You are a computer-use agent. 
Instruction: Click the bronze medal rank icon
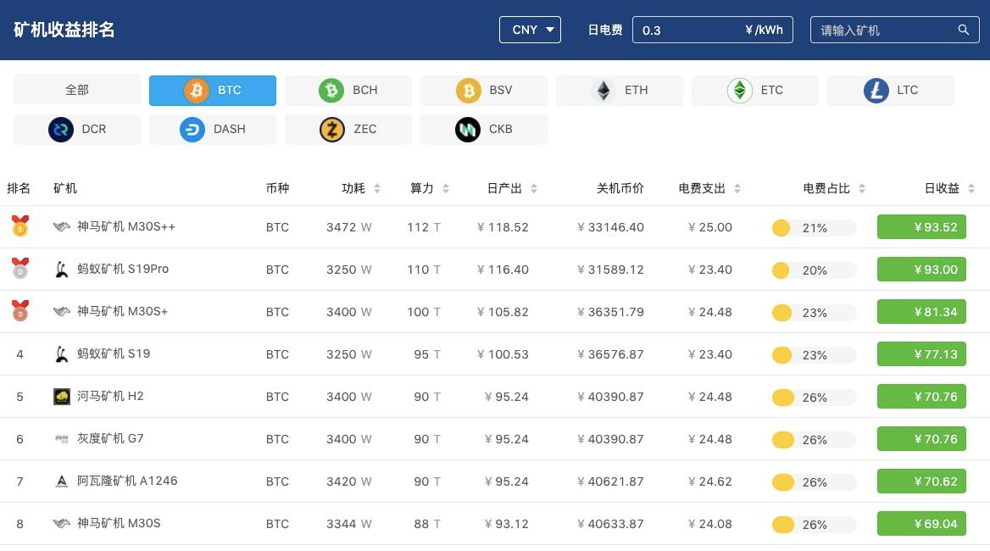20,310
